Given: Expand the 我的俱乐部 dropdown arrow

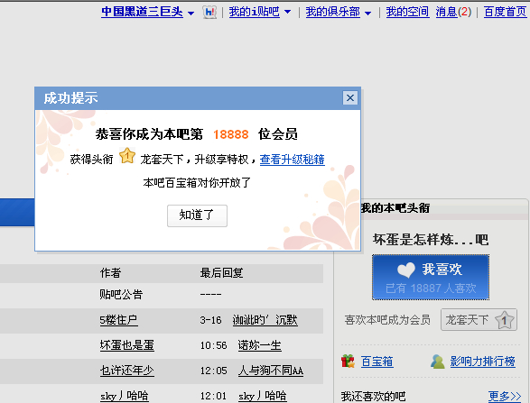Looking at the screenshot, I should click(x=367, y=14).
